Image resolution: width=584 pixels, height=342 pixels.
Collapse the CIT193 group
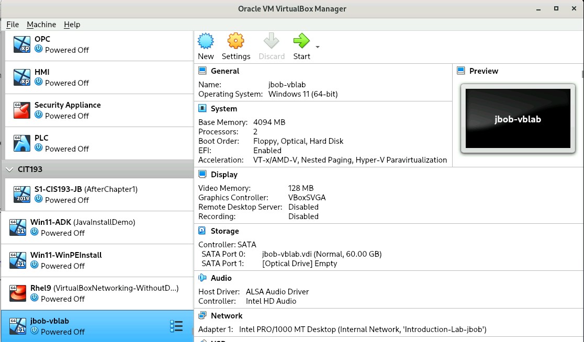(9, 169)
